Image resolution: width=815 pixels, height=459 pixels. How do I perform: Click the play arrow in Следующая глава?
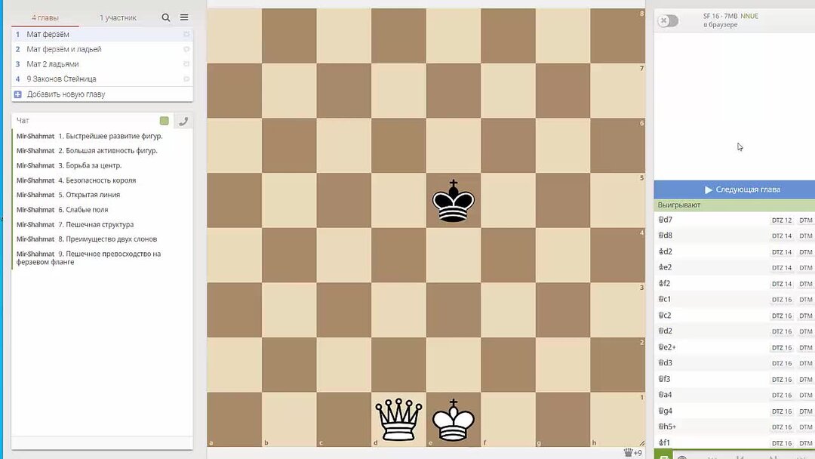(708, 189)
